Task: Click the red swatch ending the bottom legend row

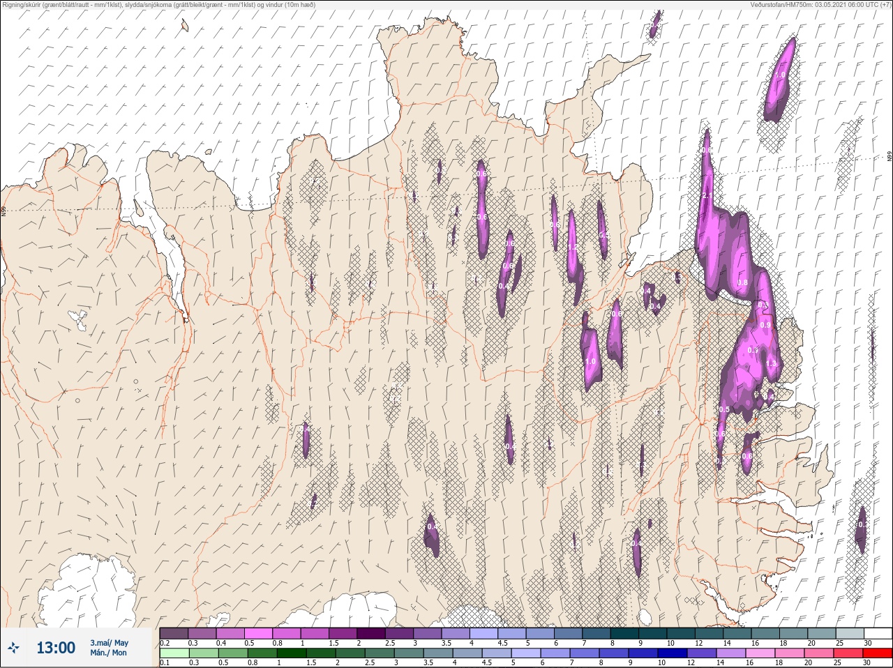Action: pyautogui.click(x=878, y=653)
